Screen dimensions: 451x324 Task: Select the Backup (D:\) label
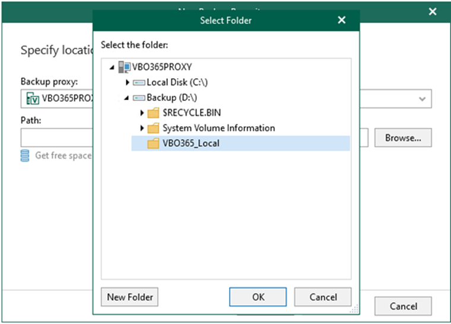coord(171,98)
